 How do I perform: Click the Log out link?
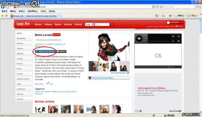click(150, 27)
